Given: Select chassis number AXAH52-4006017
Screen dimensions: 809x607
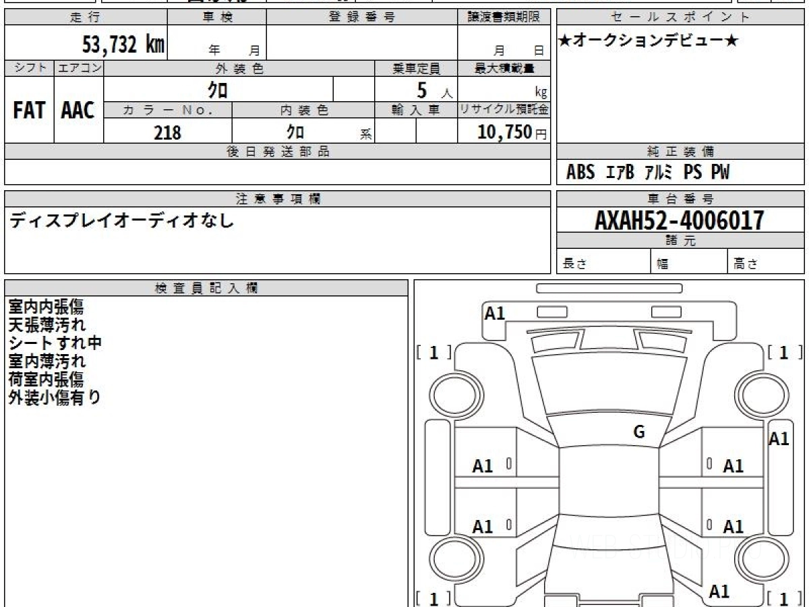Looking at the screenshot, I should pyautogui.click(x=680, y=220).
